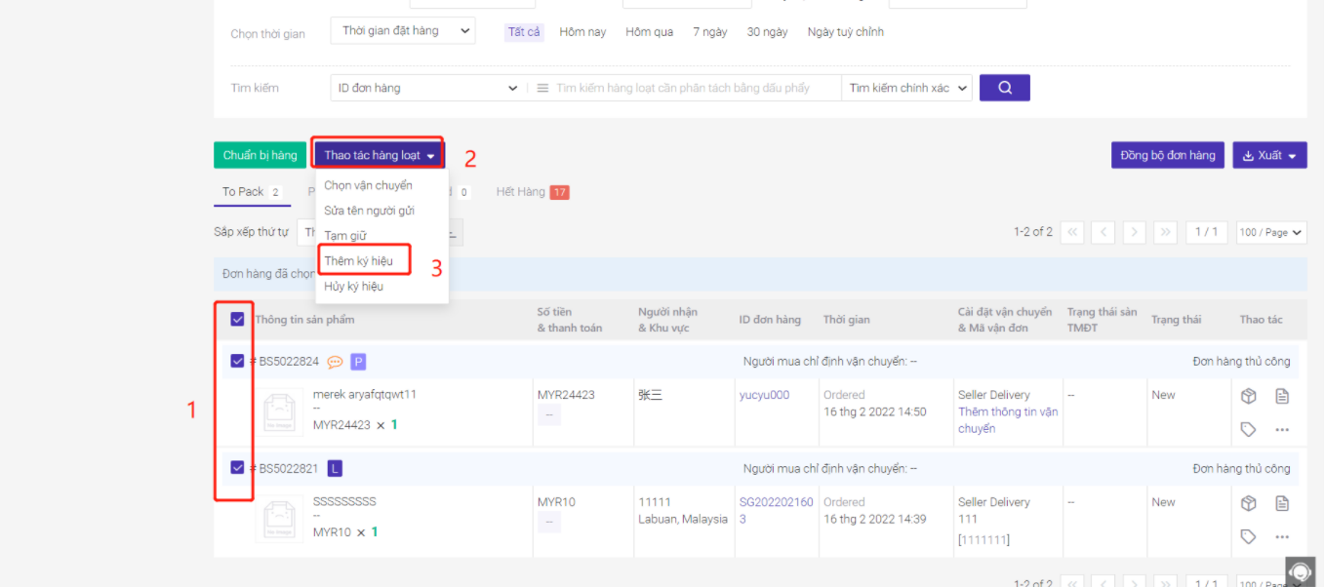Open the "Xuất" export dropdown

[x=1269, y=155]
